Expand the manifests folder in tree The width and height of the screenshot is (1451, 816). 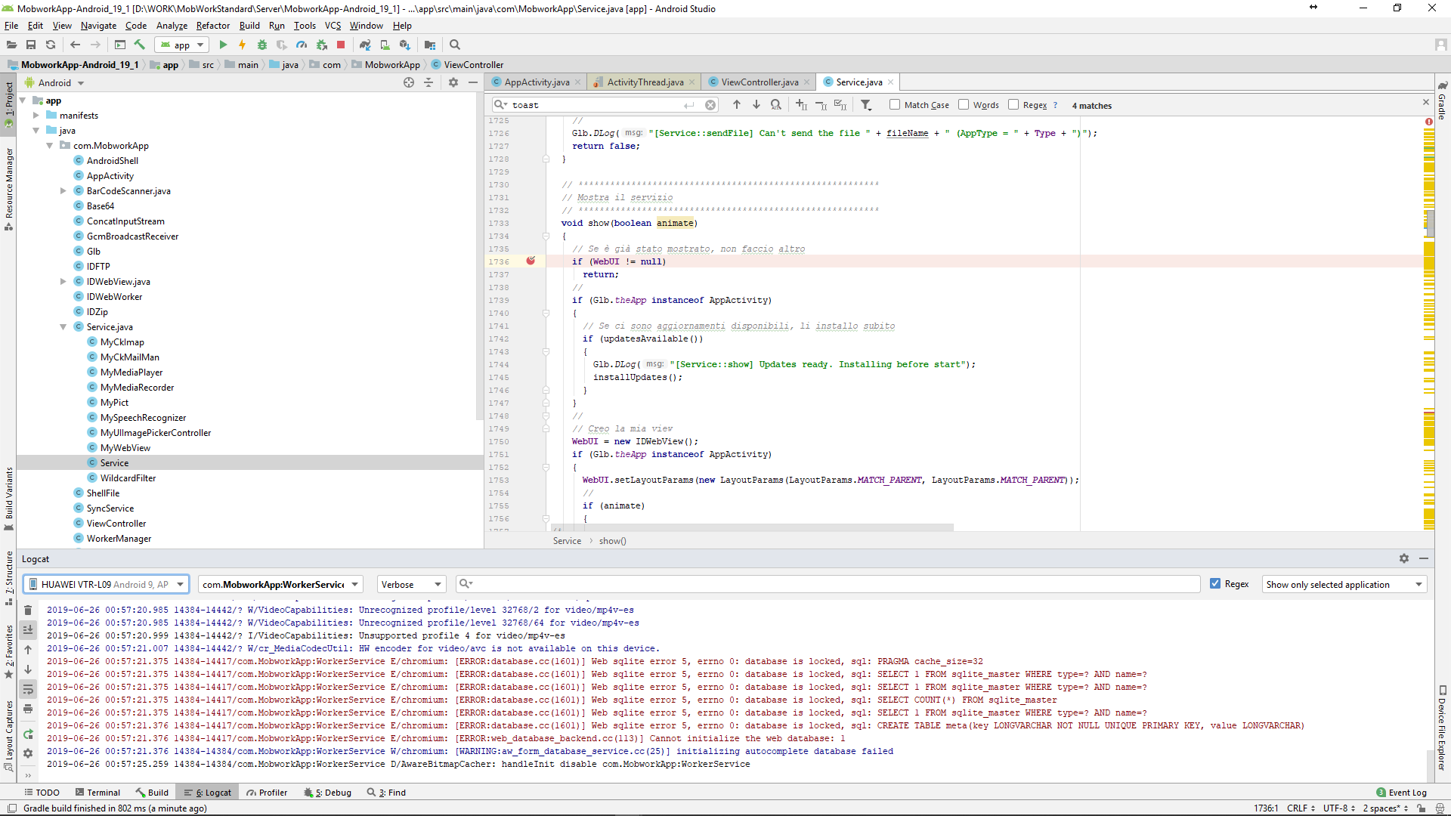36,116
